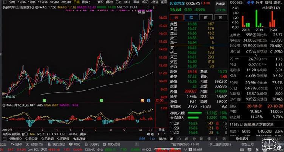Click the fourth quick-trade button in the row

221,17
